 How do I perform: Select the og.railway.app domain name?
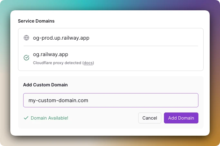tap(51, 54)
